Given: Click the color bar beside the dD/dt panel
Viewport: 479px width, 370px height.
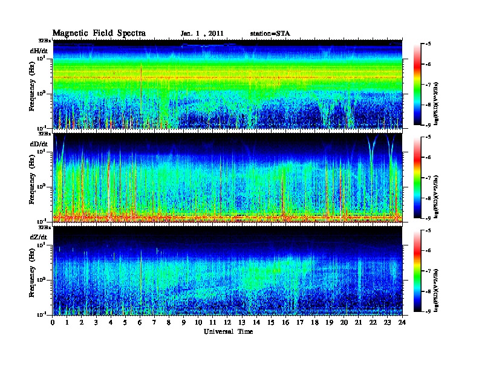Looking at the screenshot, I should pos(417,177).
